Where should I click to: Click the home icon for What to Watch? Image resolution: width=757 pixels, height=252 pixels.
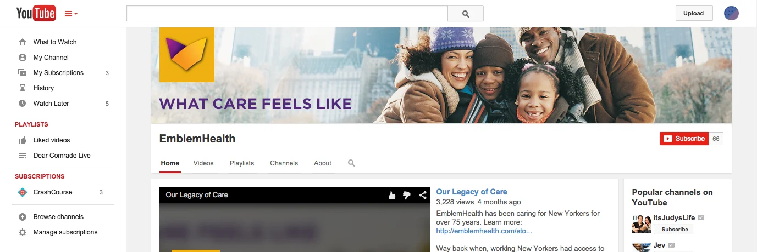pos(23,42)
